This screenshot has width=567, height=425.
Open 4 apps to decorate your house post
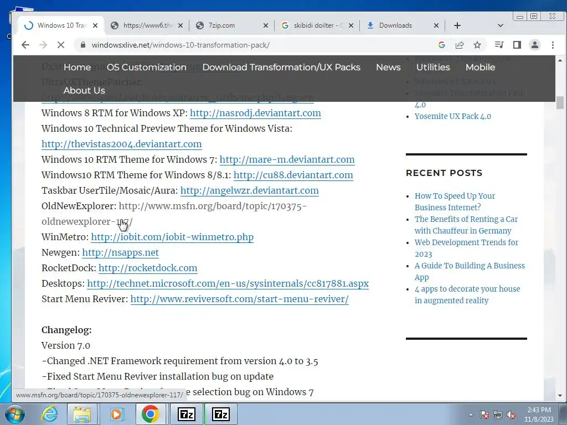click(x=467, y=294)
